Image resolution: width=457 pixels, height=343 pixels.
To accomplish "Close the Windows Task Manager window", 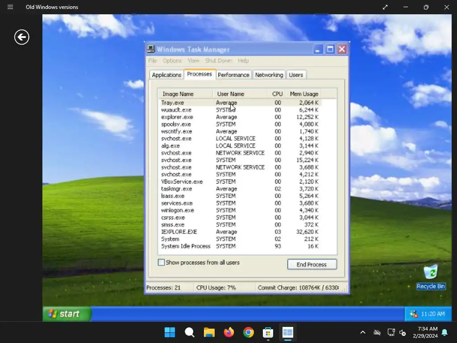I will [342, 49].
